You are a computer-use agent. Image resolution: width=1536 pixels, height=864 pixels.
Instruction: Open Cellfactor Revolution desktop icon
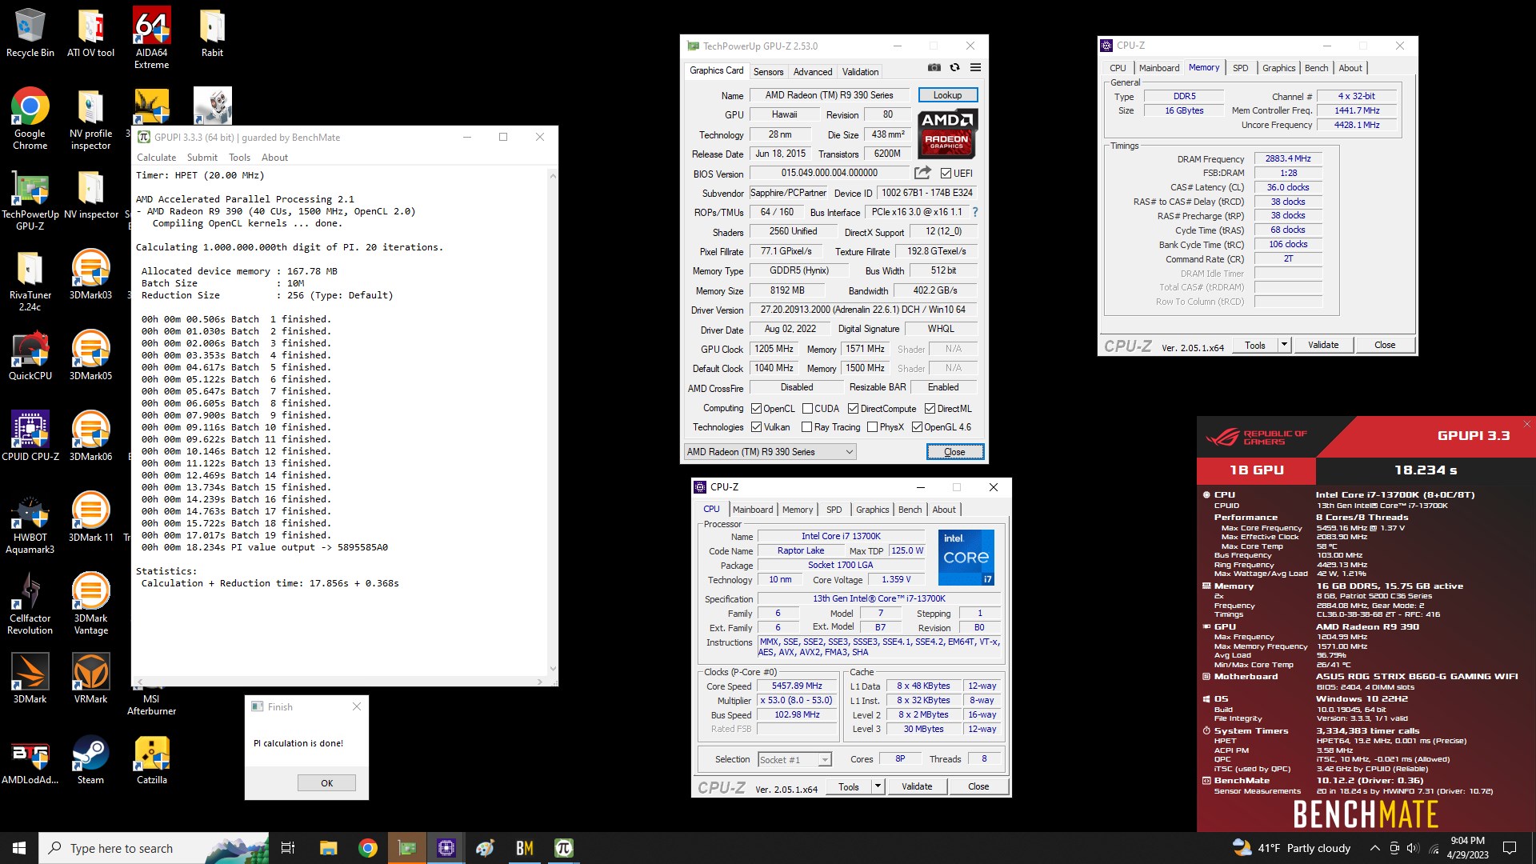click(30, 604)
